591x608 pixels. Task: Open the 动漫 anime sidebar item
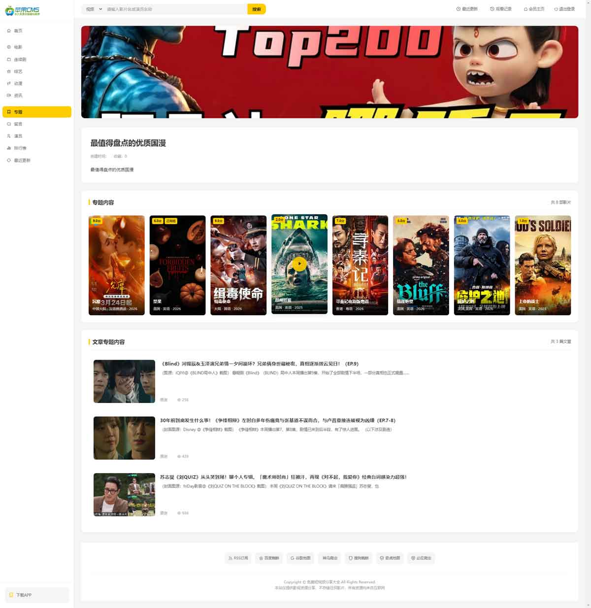[37, 84]
